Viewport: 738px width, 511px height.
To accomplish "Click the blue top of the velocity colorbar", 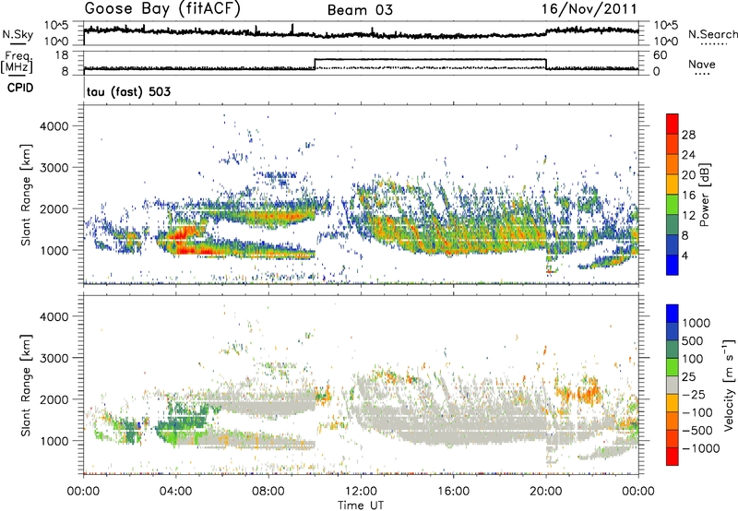I will click(673, 314).
